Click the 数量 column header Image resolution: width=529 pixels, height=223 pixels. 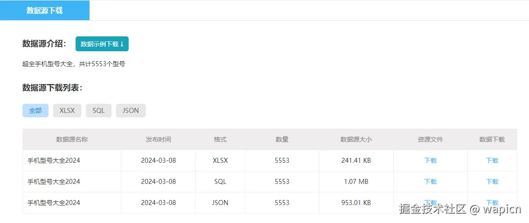282,139
